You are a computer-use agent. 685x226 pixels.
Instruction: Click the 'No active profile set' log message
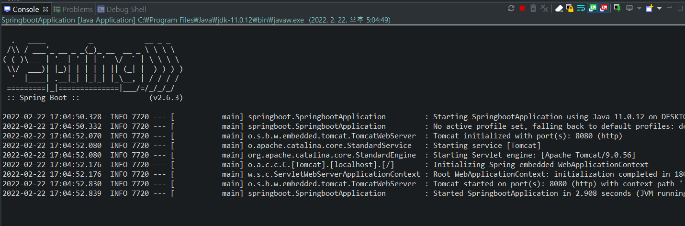click(559, 126)
